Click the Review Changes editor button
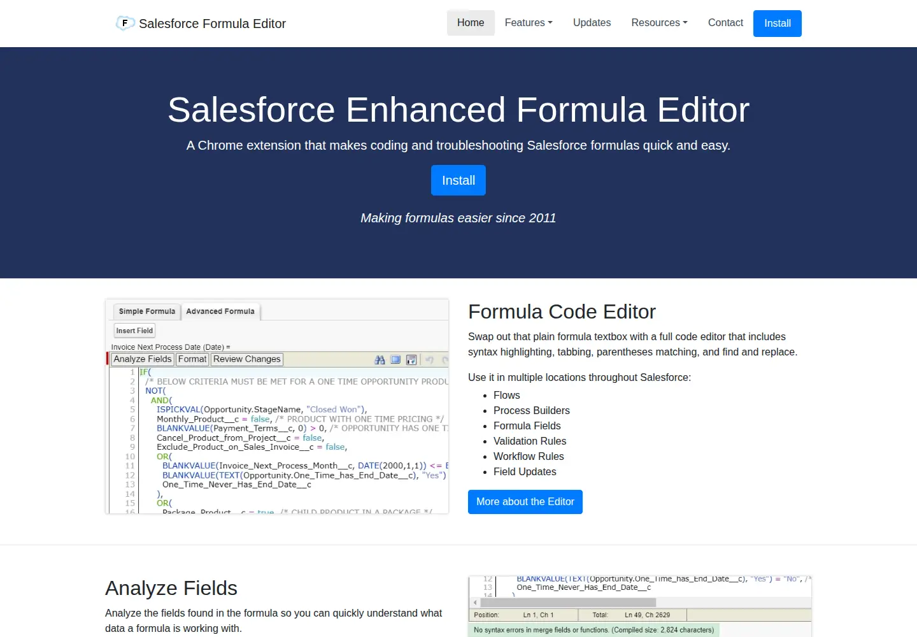 (x=247, y=359)
